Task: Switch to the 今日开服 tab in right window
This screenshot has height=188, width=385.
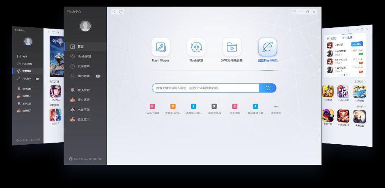Action: pos(347,38)
